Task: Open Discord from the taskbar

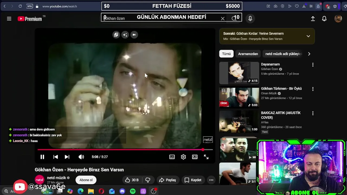Action: [x=122, y=191]
